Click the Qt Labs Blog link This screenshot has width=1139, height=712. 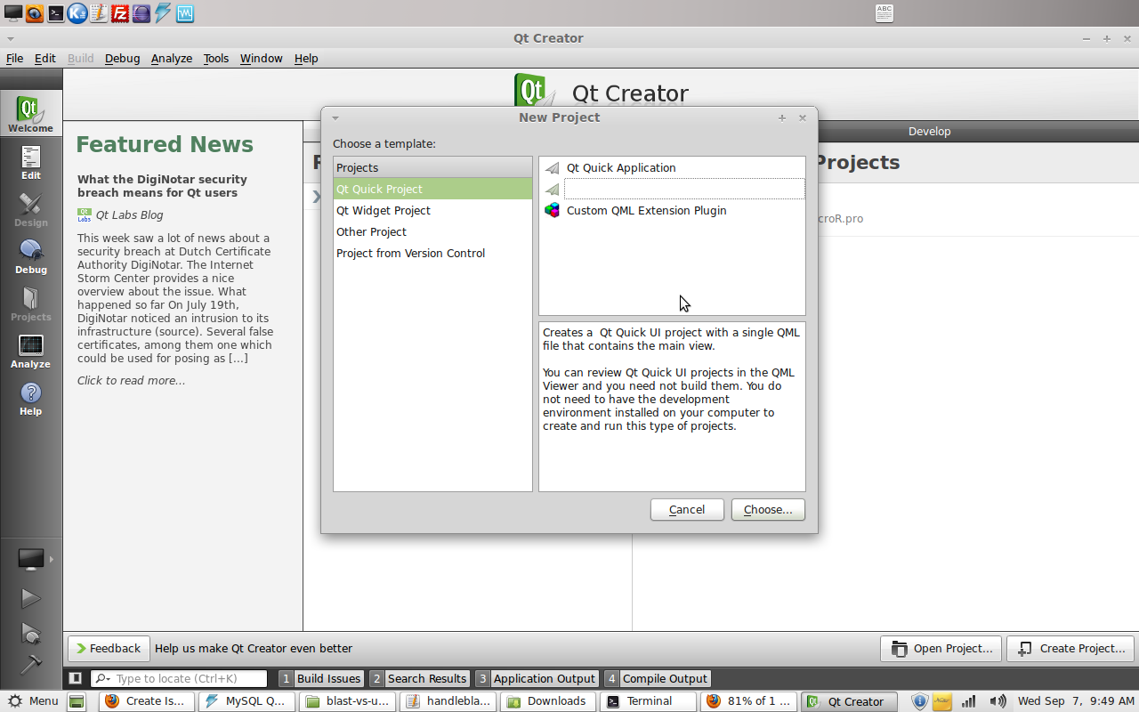click(x=129, y=214)
